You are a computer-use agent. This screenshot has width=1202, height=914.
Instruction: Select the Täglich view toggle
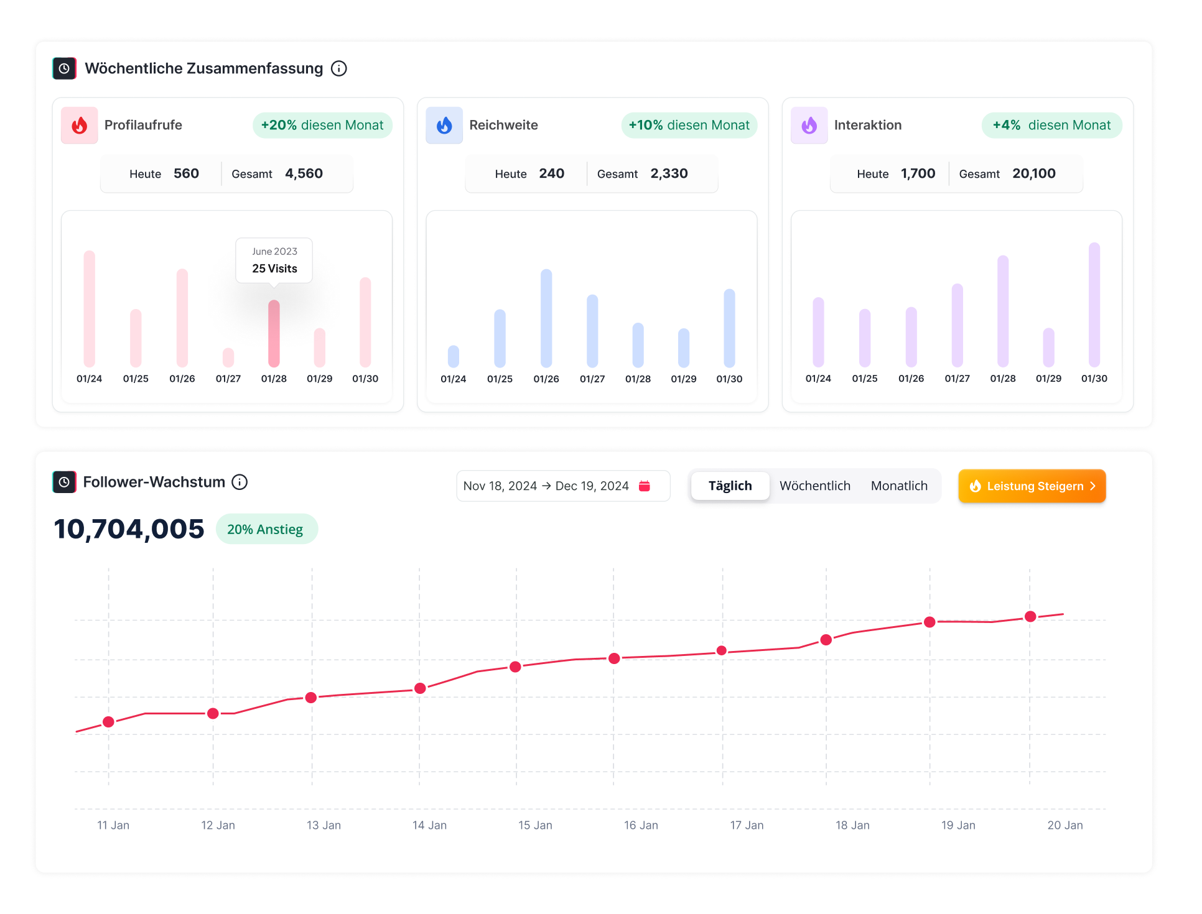[x=730, y=486]
